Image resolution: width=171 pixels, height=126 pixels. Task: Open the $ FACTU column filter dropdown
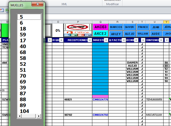[x=124, y=40]
